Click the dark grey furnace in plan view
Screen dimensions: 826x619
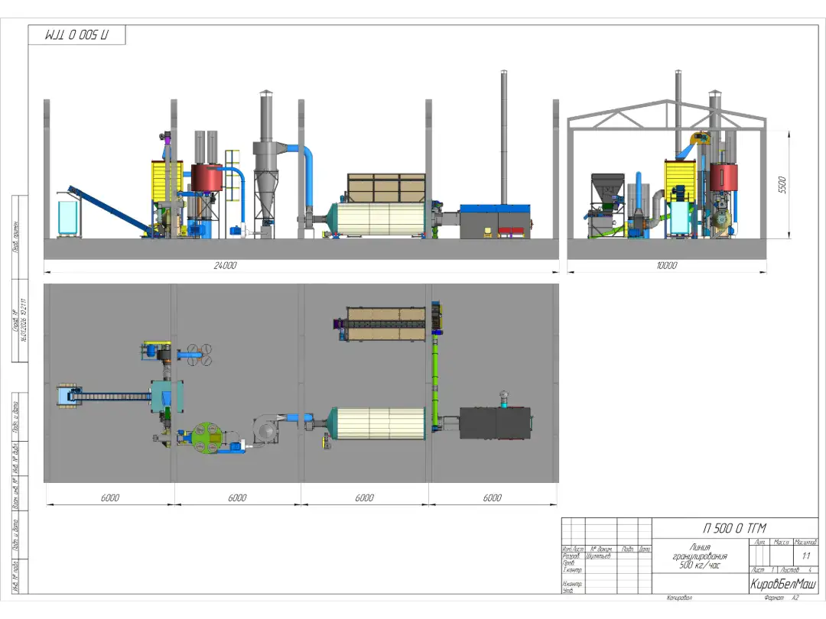495,423
